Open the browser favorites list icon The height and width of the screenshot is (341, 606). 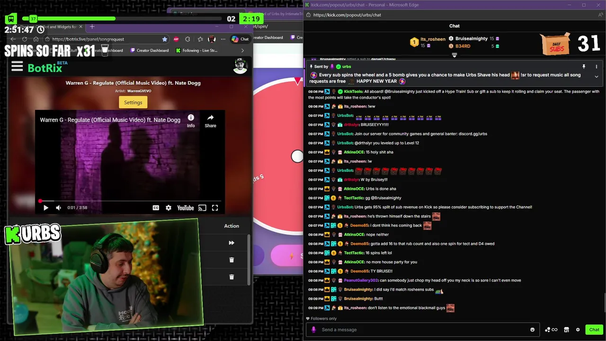(200, 39)
